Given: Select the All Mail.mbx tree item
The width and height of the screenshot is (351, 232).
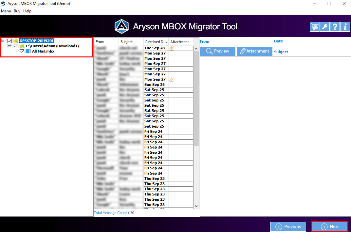Looking at the screenshot, I should point(43,51).
